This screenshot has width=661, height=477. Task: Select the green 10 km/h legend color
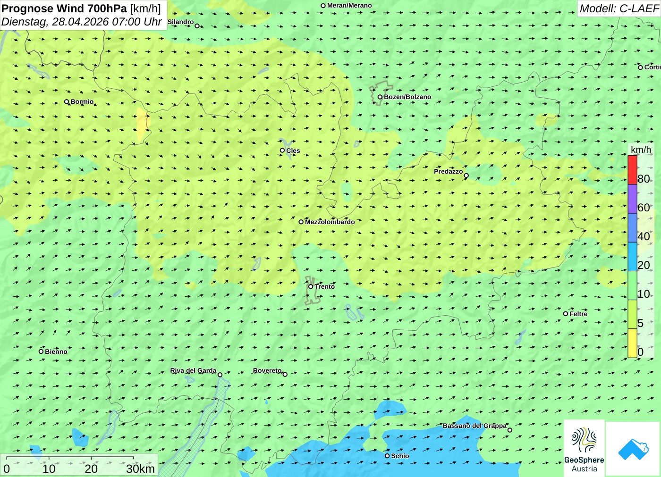click(x=632, y=285)
